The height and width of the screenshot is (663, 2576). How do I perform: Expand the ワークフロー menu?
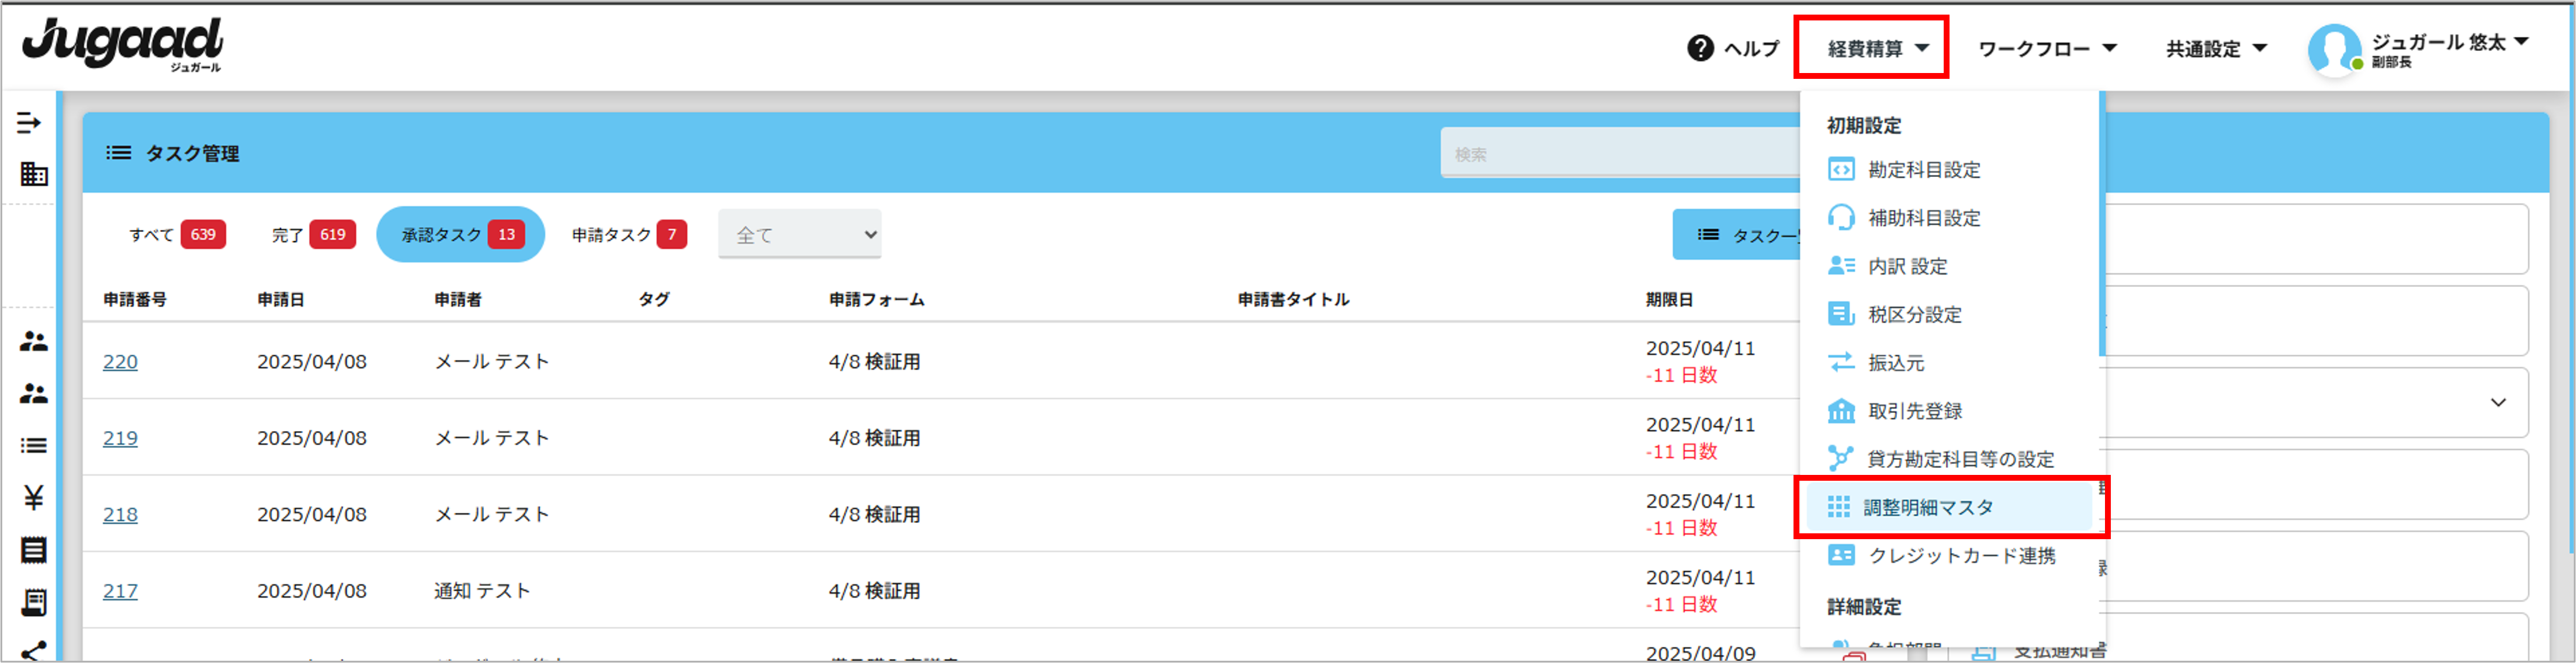tap(2046, 48)
